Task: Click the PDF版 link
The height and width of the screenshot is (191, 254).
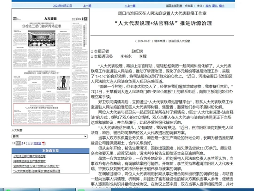Action: pyautogui.click(x=37, y=143)
